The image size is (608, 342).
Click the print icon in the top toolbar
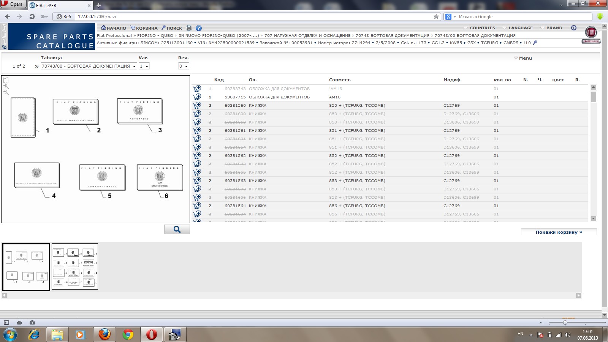click(x=189, y=28)
